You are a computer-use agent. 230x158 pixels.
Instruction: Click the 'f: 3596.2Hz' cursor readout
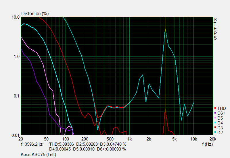pos(32,144)
